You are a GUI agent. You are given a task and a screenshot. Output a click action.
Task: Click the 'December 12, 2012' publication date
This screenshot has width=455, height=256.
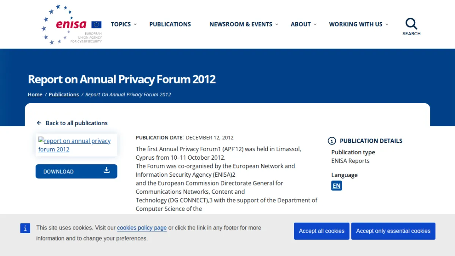210,138
